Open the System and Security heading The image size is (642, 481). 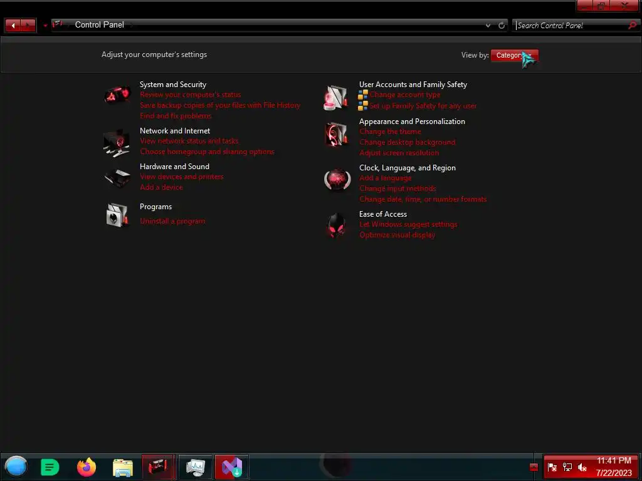(173, 85)
